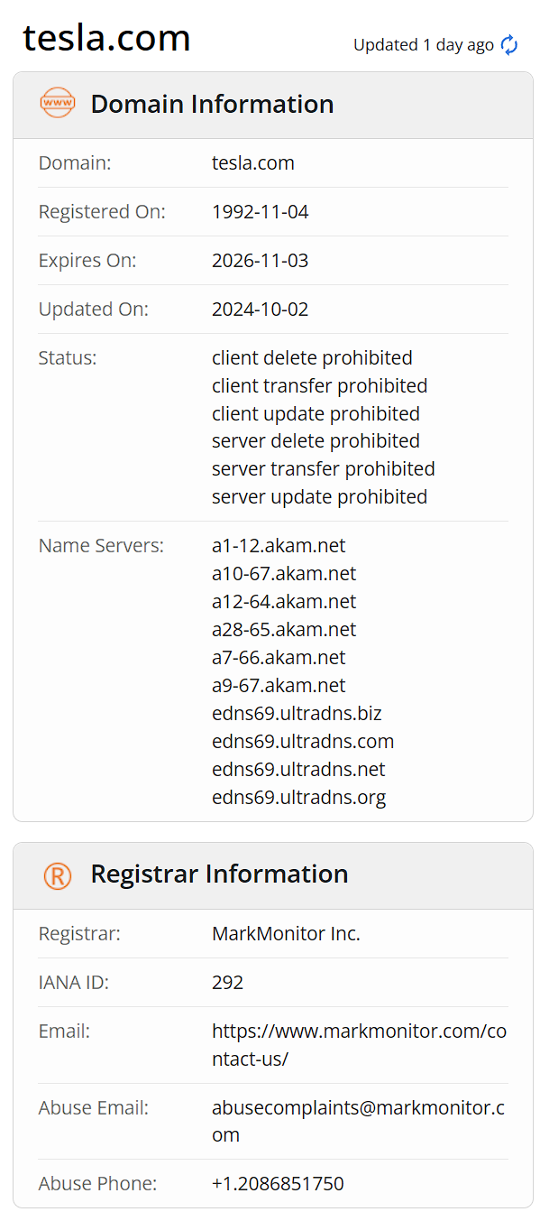Click the Registrar Information header
The height and width of the screenshot is (1221, 540).
coord(219,874)
